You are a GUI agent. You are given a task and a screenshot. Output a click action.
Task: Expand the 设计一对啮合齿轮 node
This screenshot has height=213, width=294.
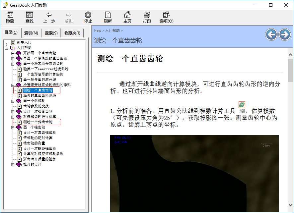pos(13,112)
